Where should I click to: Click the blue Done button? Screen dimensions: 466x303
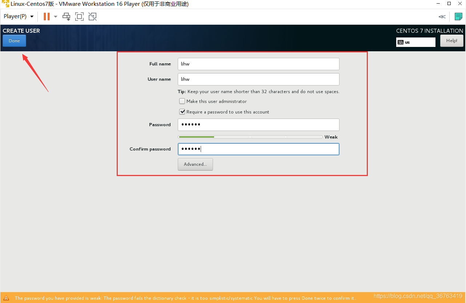(14, 41)
